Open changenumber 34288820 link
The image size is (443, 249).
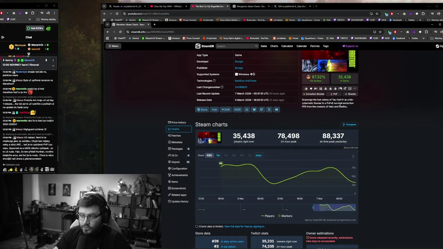click(241, 87)
